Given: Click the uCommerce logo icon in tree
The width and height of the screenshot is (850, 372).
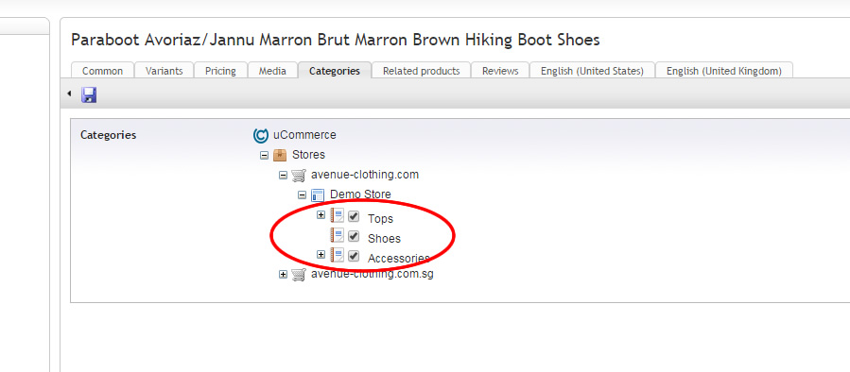Looking at the screenshot, I should coord(261,135).
